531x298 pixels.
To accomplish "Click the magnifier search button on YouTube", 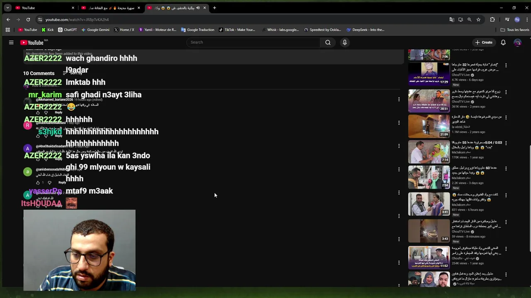I will tap(328, 42).
